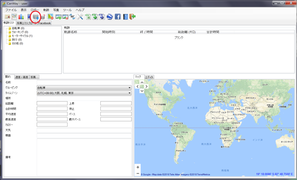
Task: Pan the map right with arrow
Action: pos(146,87)
